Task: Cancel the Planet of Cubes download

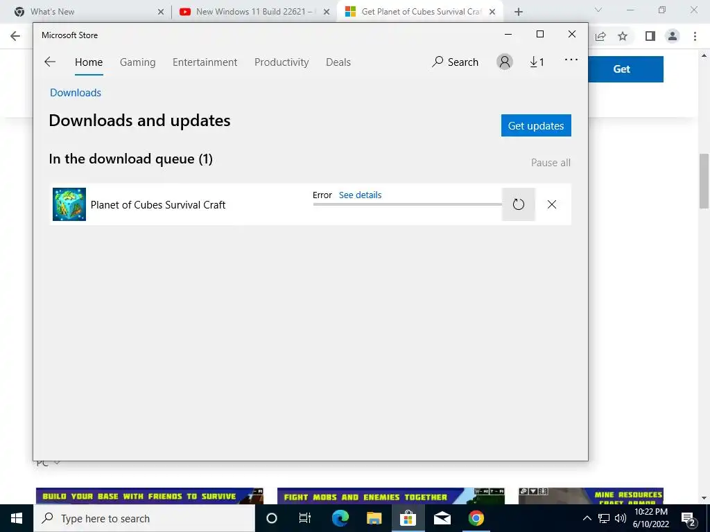Action: coord(551,204)
